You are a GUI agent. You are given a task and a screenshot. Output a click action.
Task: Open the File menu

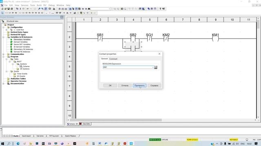click(6, 5)
